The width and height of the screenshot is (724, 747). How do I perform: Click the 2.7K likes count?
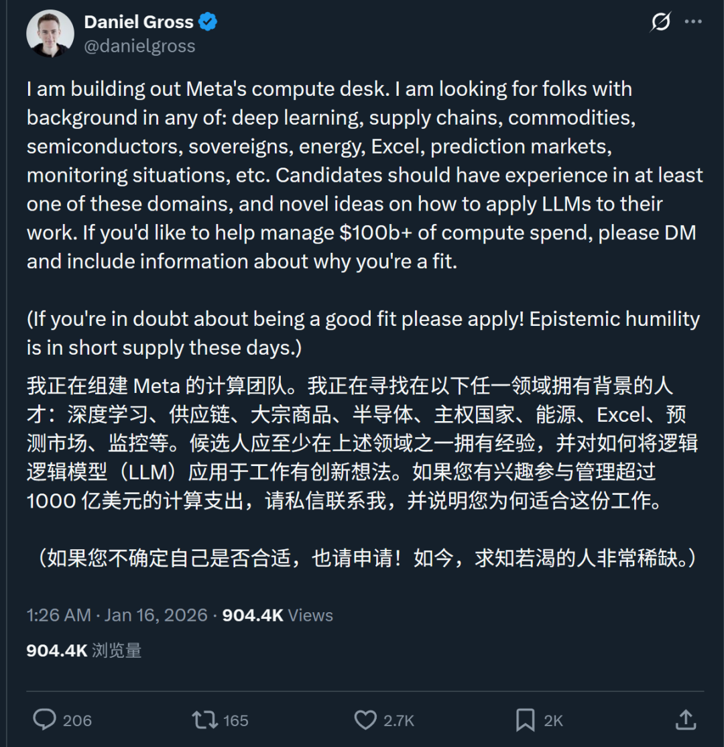pyautogui.click(x=399, y=721)
